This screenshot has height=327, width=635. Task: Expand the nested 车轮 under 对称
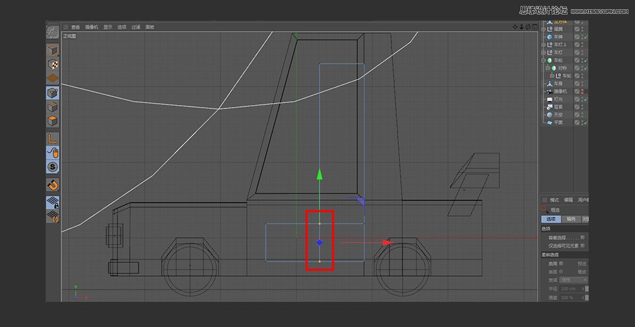[552, 76]
